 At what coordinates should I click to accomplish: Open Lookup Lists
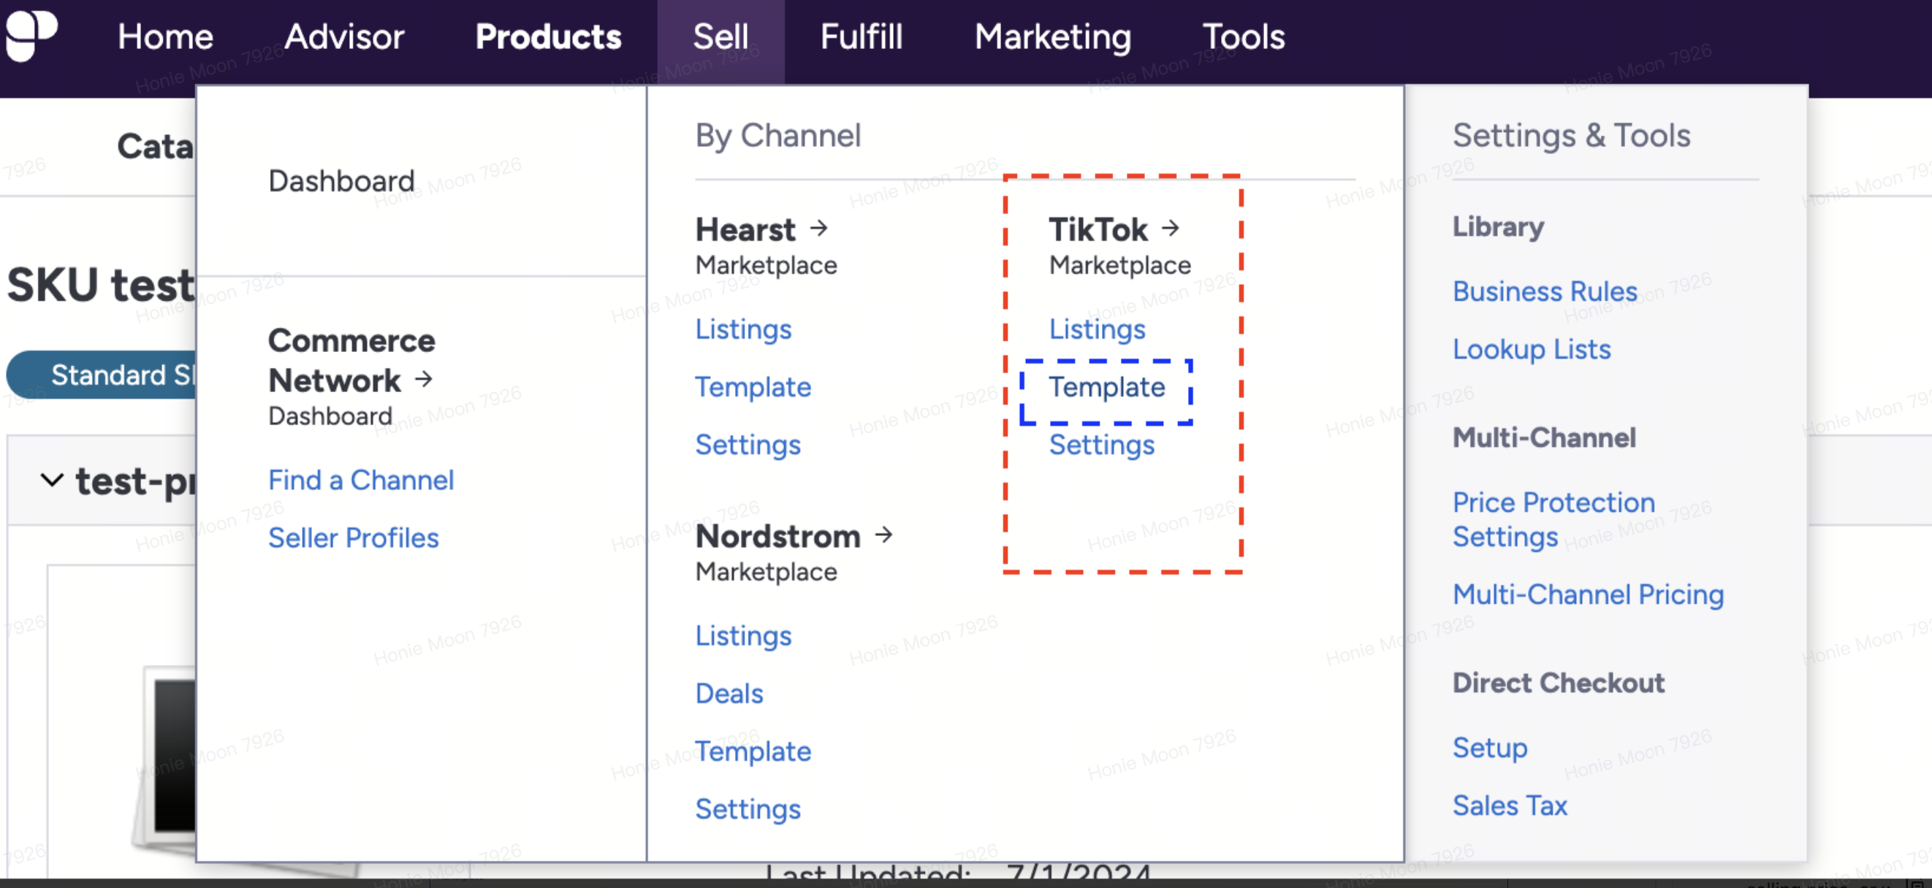click(1531, 349)
